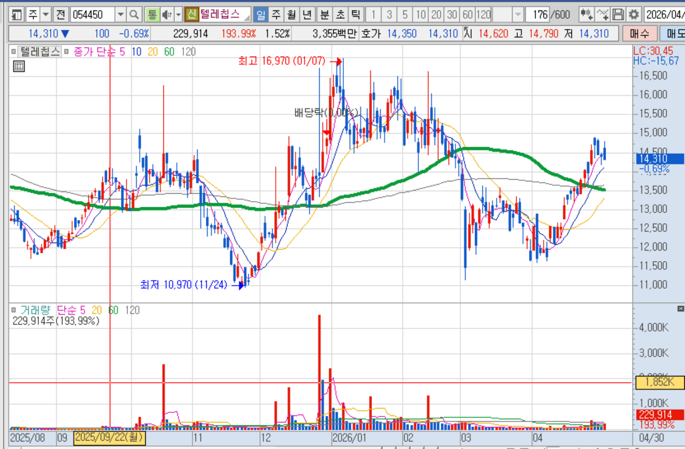
Task: Click the blue 10 moving average label
Action: click(136, 52)
